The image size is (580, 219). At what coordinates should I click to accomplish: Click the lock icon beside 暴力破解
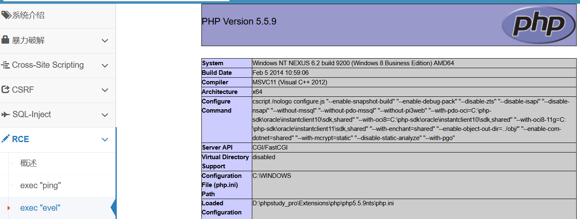5,40
